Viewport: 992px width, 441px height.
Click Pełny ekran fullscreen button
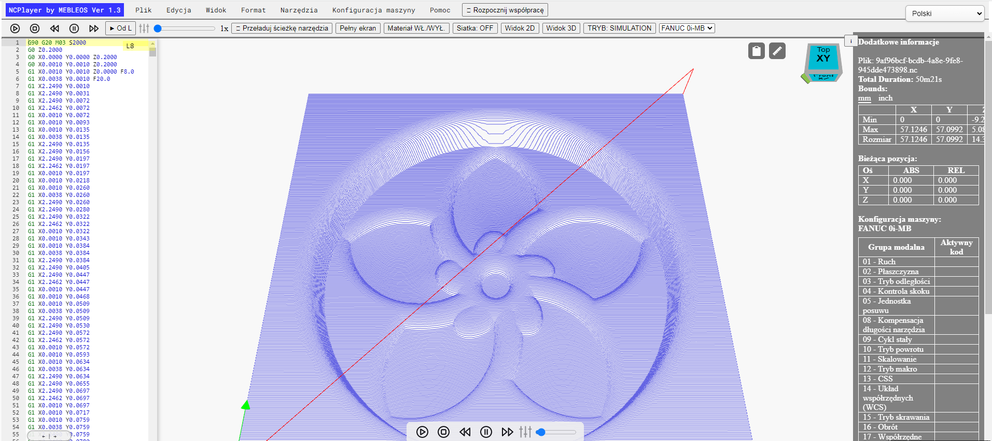tap(358, 29)
